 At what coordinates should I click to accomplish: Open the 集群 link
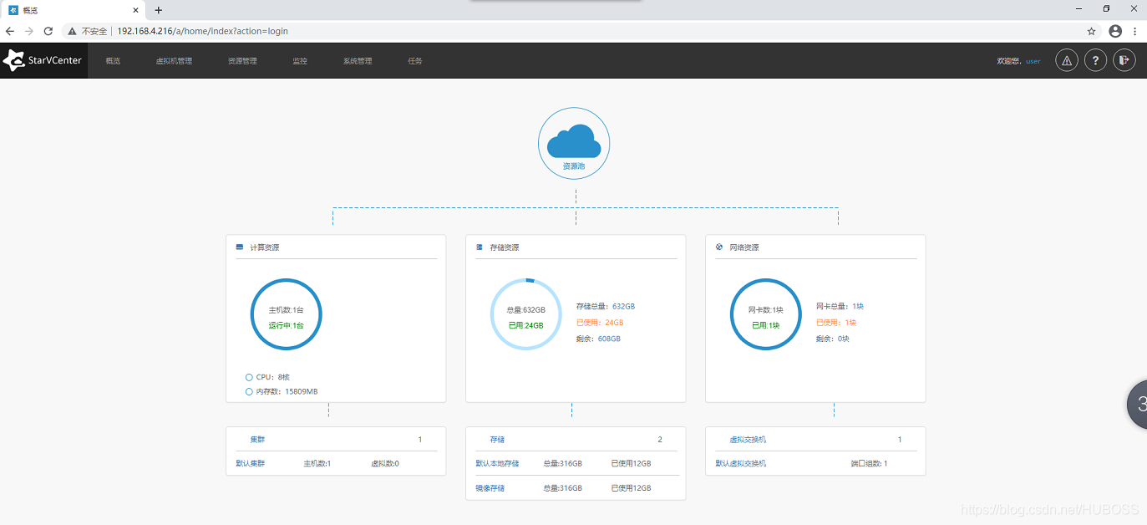click(257, 439)
